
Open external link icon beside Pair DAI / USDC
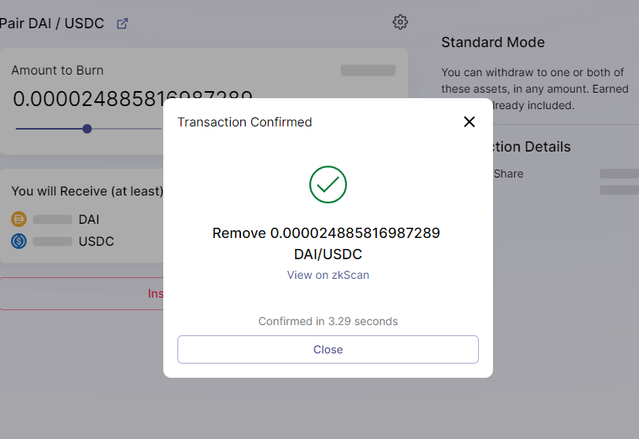[122, 24]
